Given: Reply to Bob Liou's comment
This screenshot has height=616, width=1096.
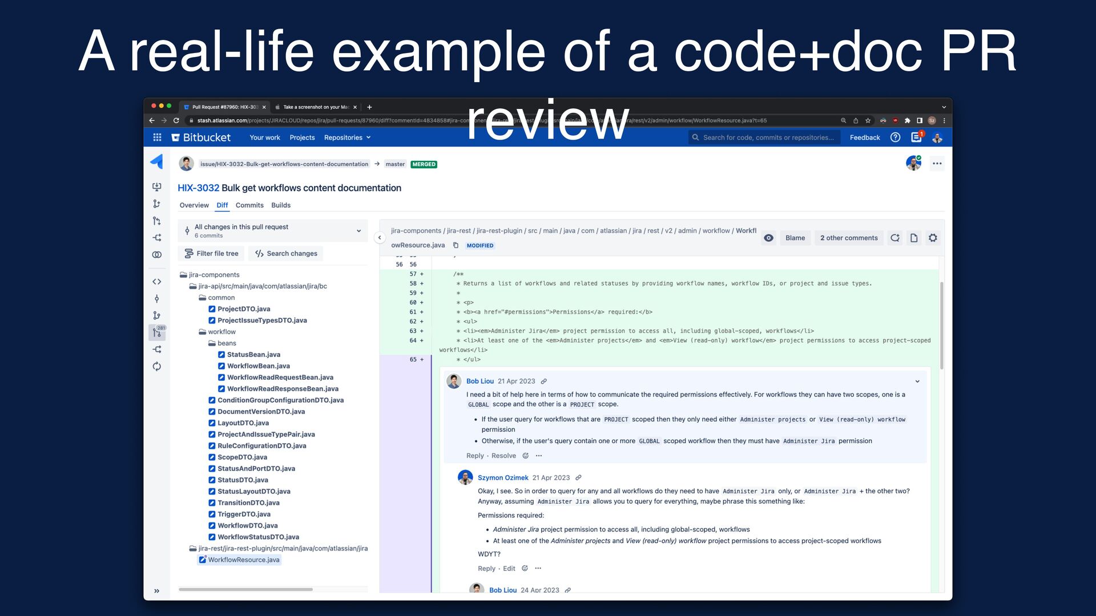Looking at the screenshot, I should pyautogui.click(x=475, y=456).
